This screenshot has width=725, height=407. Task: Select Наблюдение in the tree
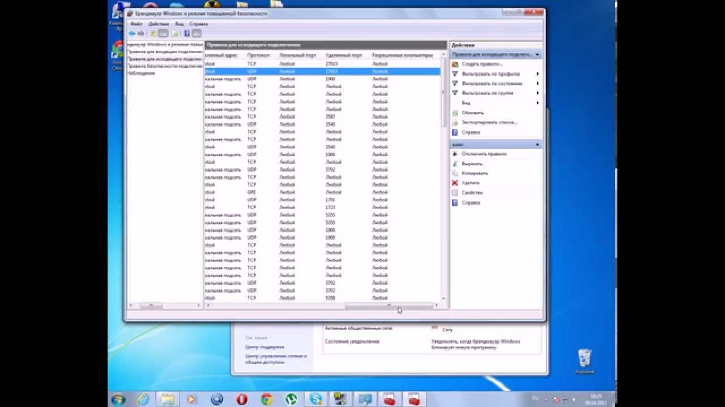click(x=141, y=73)
